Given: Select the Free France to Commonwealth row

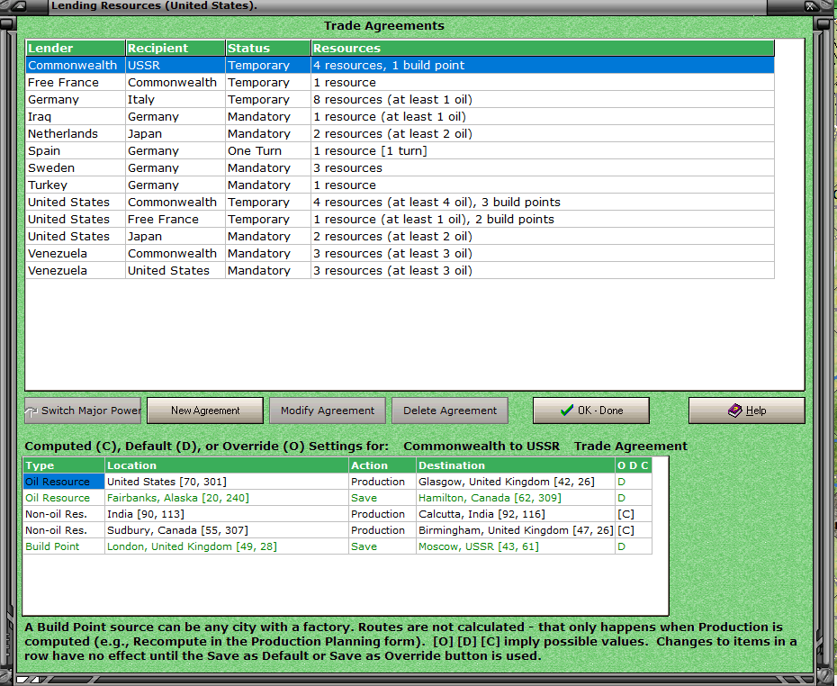Looking at the screenshot, I should pos(400,82).
